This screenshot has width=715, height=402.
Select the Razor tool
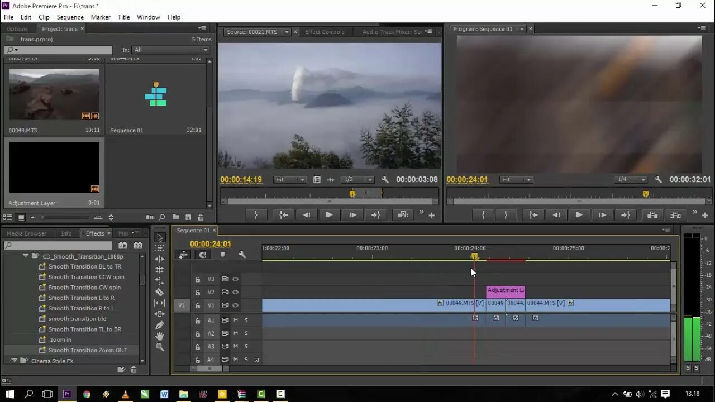click(x=160, y=292)
